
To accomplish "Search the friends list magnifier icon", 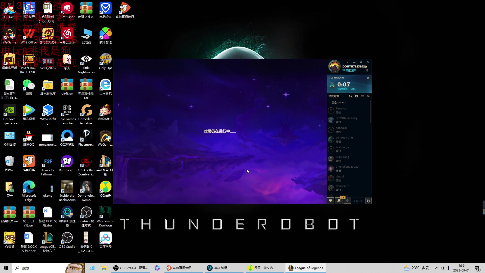I will 369,96.
